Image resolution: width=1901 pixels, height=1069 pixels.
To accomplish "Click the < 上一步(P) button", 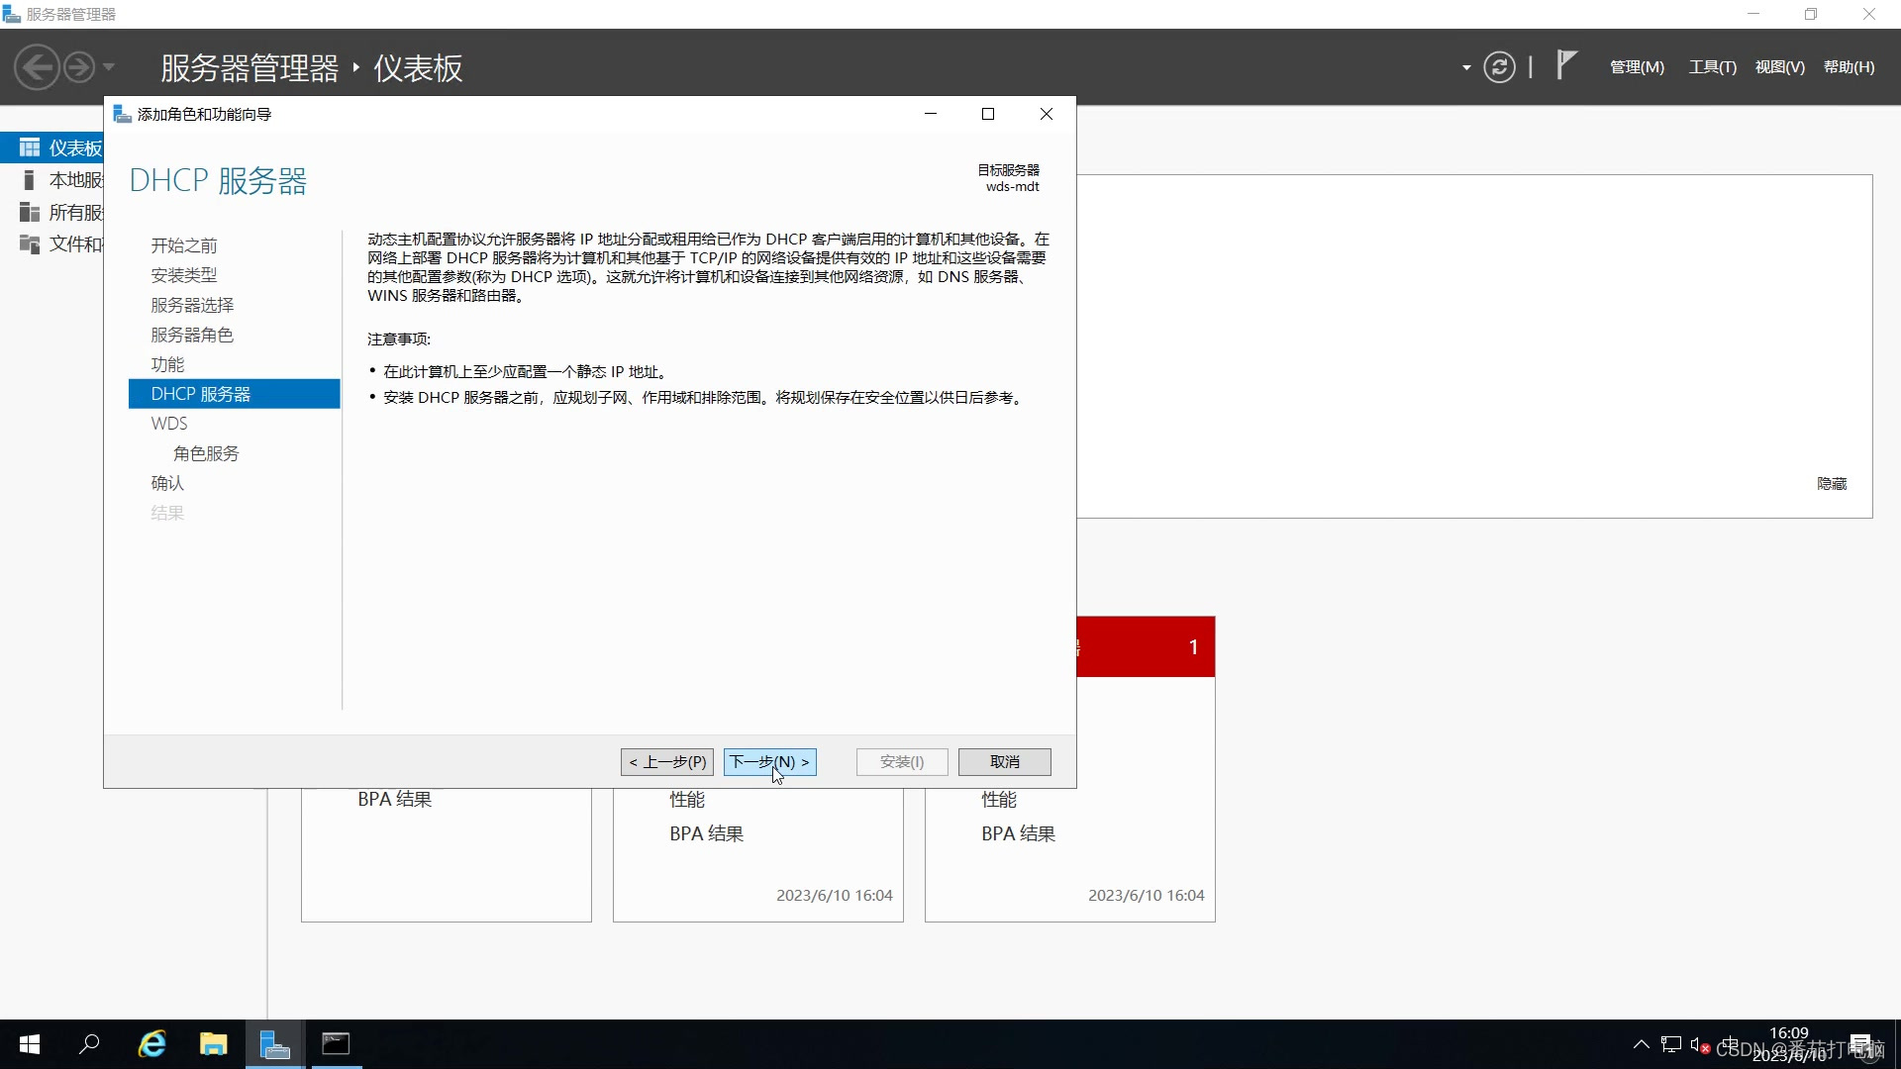I will click(x=667, y=762).
